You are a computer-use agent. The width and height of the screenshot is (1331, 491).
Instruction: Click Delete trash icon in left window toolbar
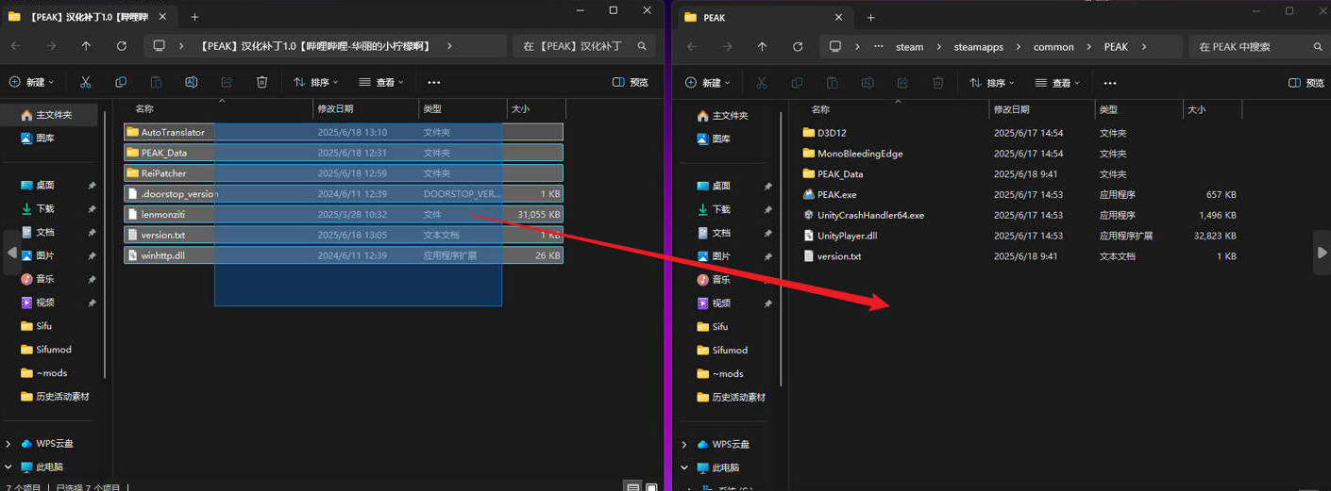[x=262, y=82]
